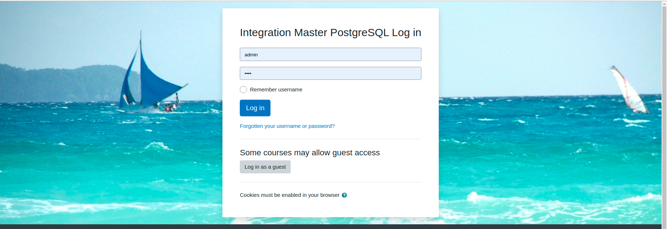Click the Integration Master PostgreSQL Log in heading

coord(330,33)
